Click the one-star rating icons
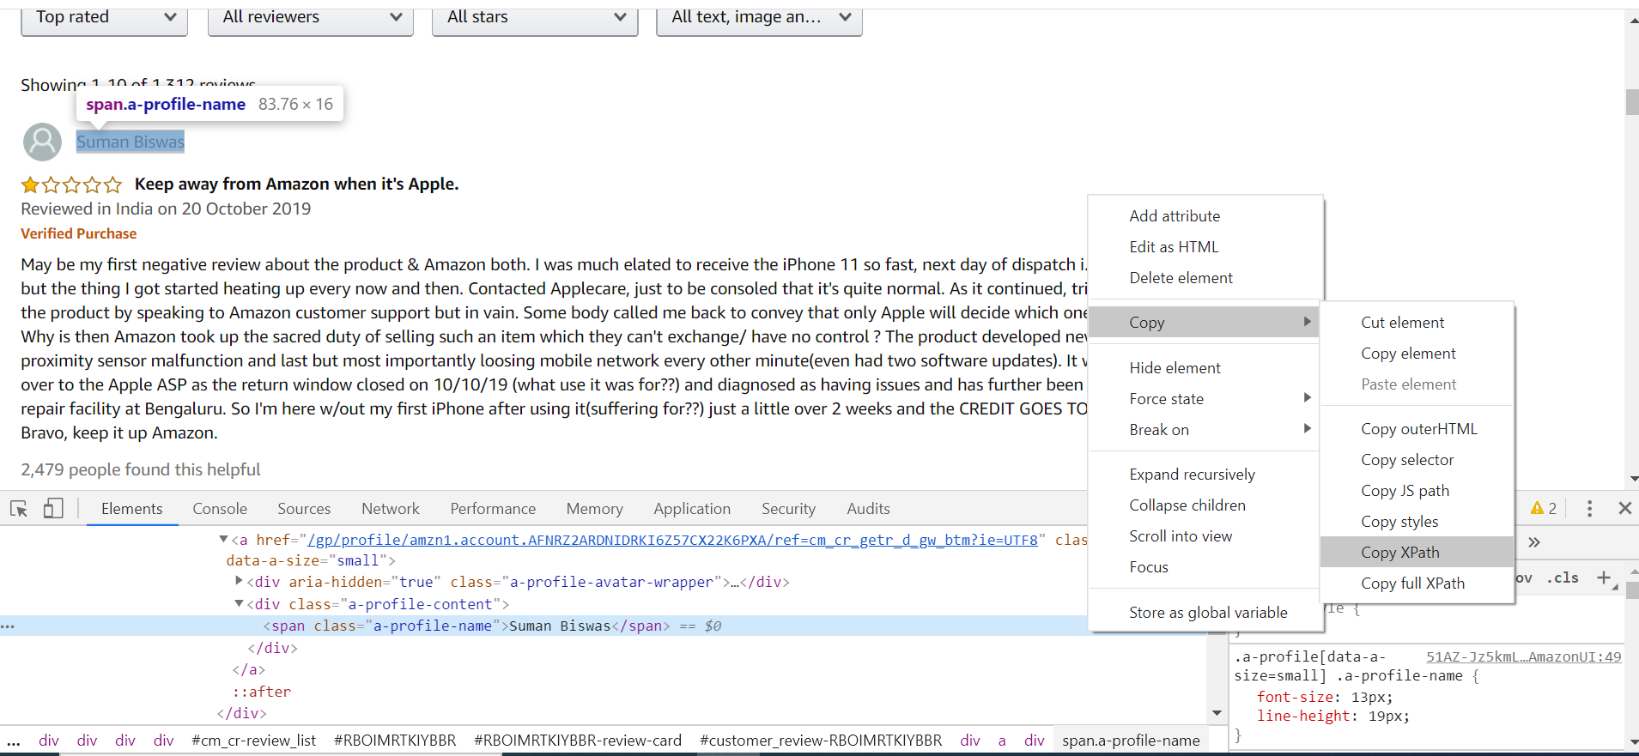The image size is (1639, 756). tap(71, 184)
